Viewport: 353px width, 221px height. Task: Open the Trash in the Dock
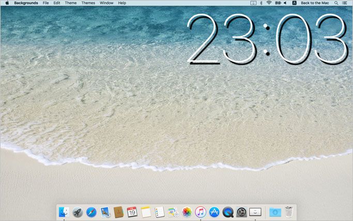[x=289, y=212]
